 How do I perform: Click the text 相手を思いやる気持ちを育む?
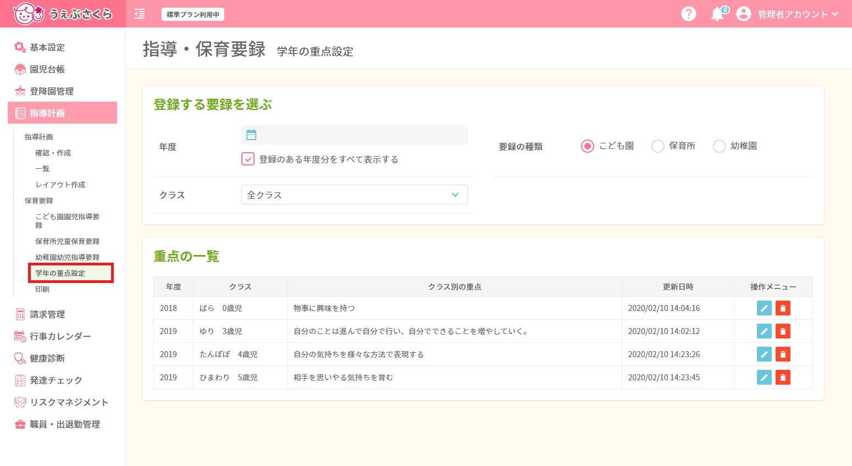tap(343, 378)
